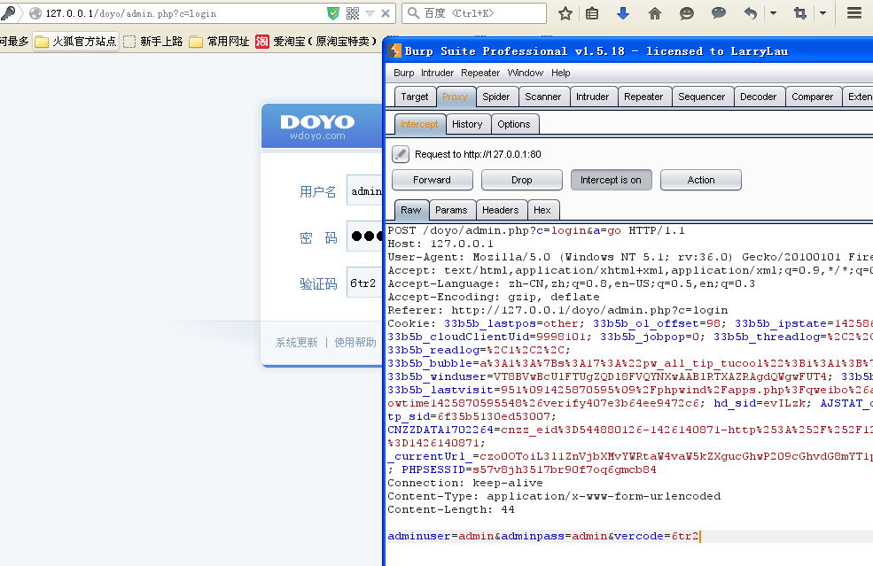Click the QR code icon in address bar
873x566 pixels.
tap(353, 13)
